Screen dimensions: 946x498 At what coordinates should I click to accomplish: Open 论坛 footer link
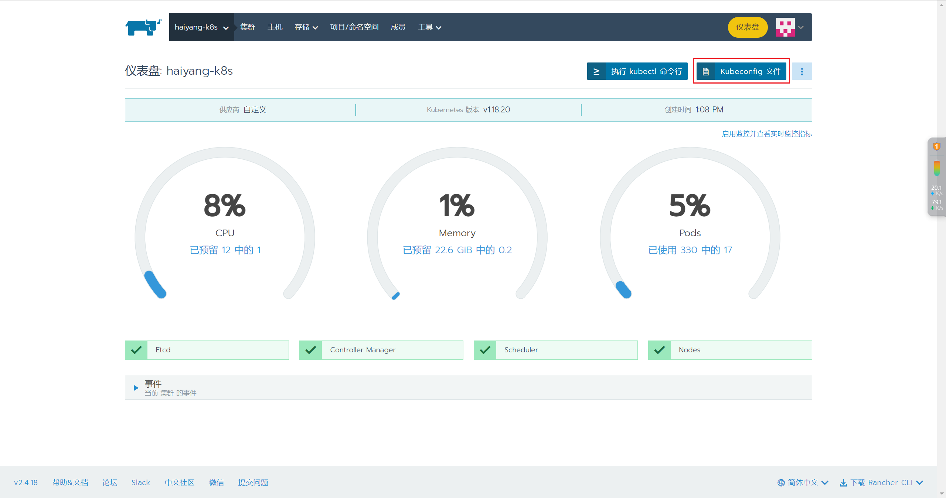(x=110, y=482)
